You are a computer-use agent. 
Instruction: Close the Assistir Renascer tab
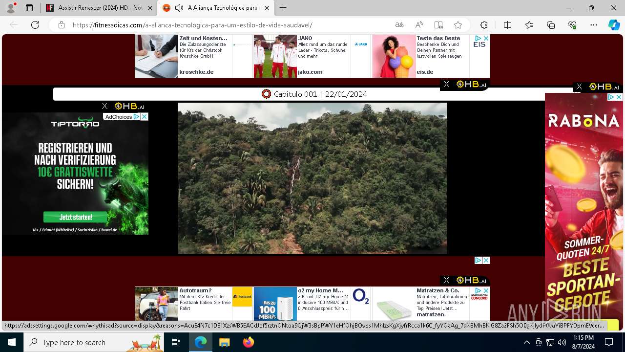click(x=150, y=8)
